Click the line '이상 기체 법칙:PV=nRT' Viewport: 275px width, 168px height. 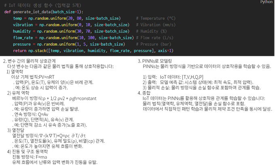(33, 77)
